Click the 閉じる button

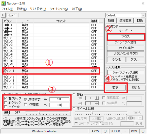pyautogui.click(x=136, y=88)
